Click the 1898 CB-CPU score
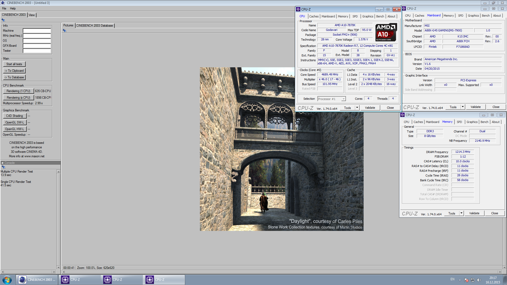Image resolution: width=507 pixels, height=285 pixels. pos(43,98)
